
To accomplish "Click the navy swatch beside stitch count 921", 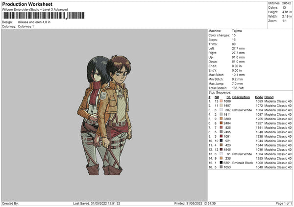I will pyautogui.click(x=221, y=141).
